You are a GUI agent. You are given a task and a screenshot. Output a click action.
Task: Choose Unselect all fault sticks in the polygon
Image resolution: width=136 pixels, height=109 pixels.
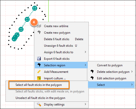click(x=40, y=98)
